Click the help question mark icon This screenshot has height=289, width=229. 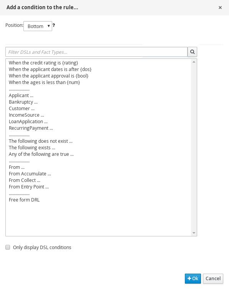54,25
